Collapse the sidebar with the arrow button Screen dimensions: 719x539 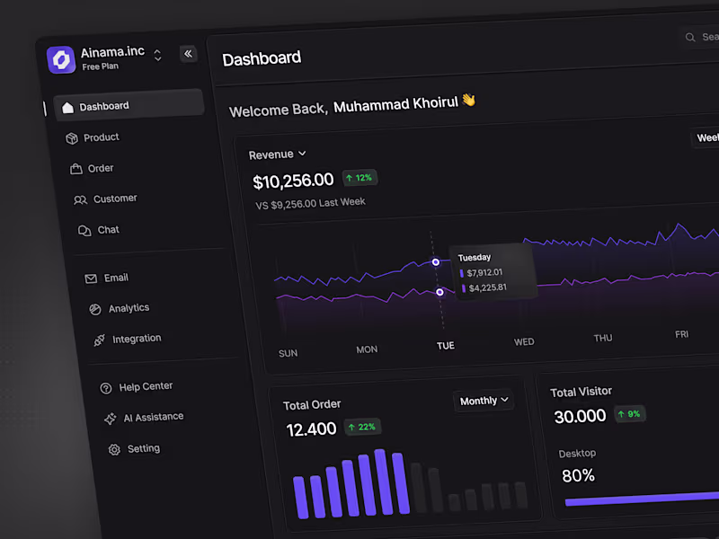pyautogui.click(x=189, y=54)
